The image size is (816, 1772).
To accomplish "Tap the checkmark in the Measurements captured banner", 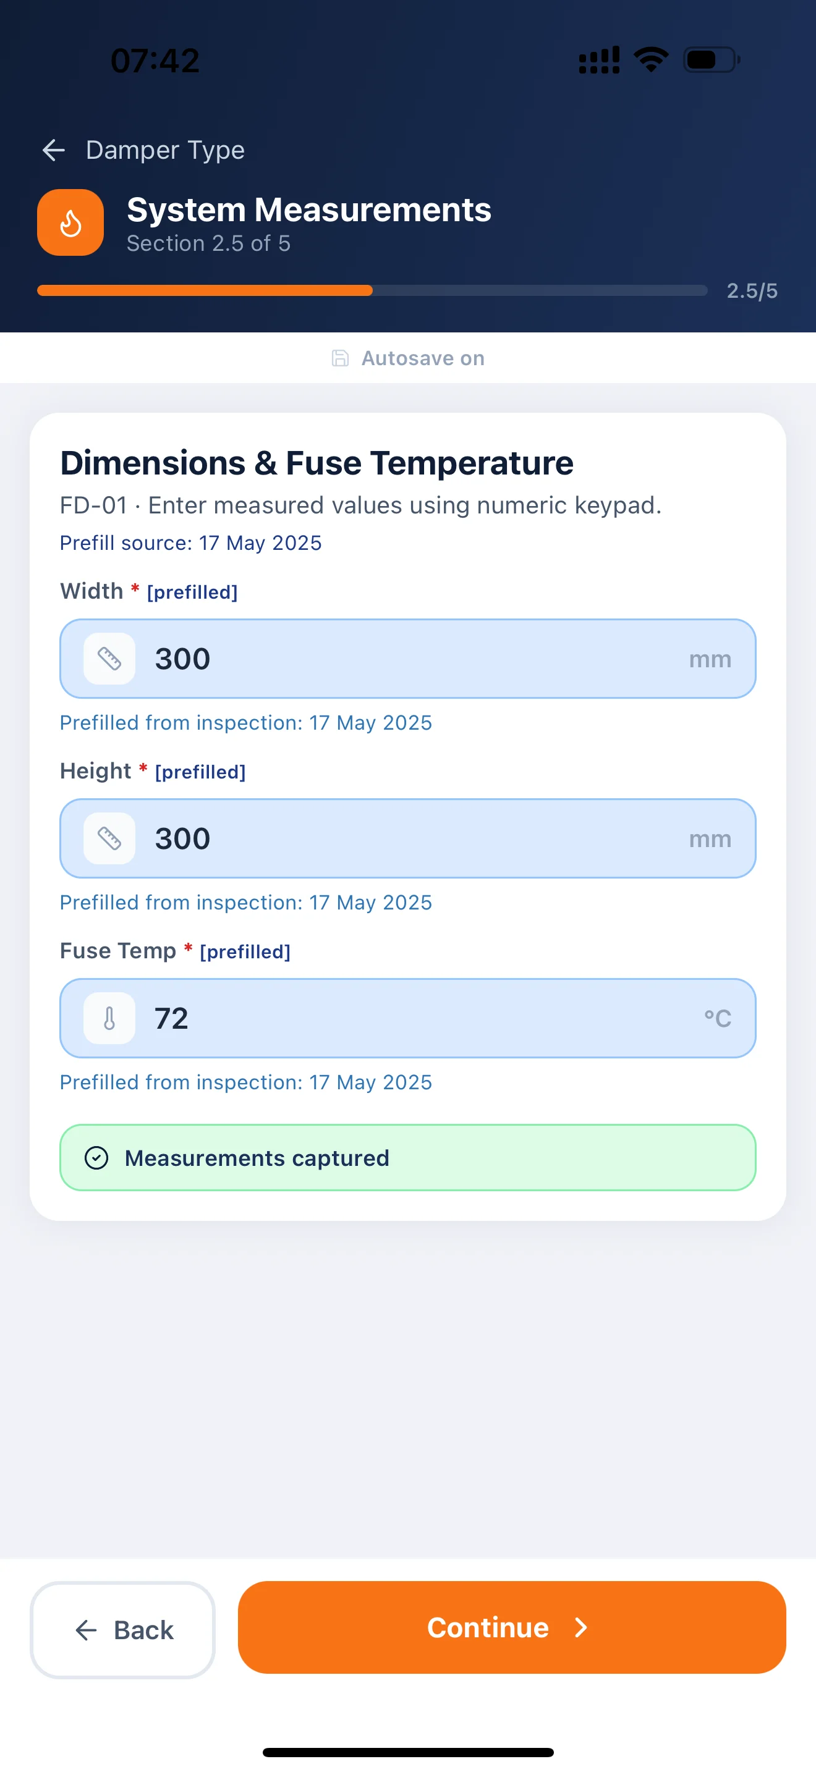I will pyautogui.click(x=97, y=1158).
